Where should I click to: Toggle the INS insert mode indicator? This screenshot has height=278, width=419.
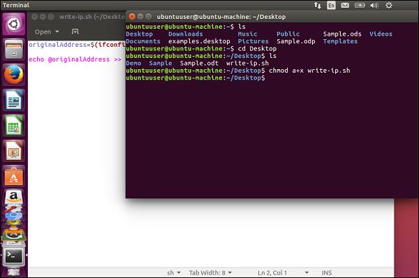(327, 272)
